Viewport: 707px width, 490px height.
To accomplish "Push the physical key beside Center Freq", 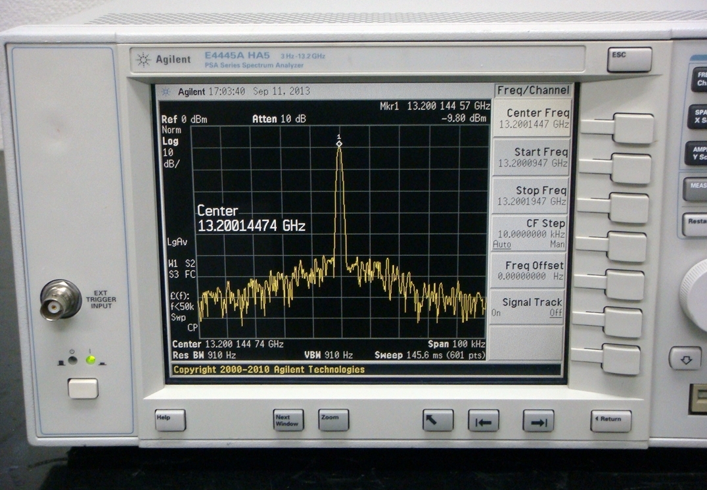I will pyautogui.click(x=633, y=128).
